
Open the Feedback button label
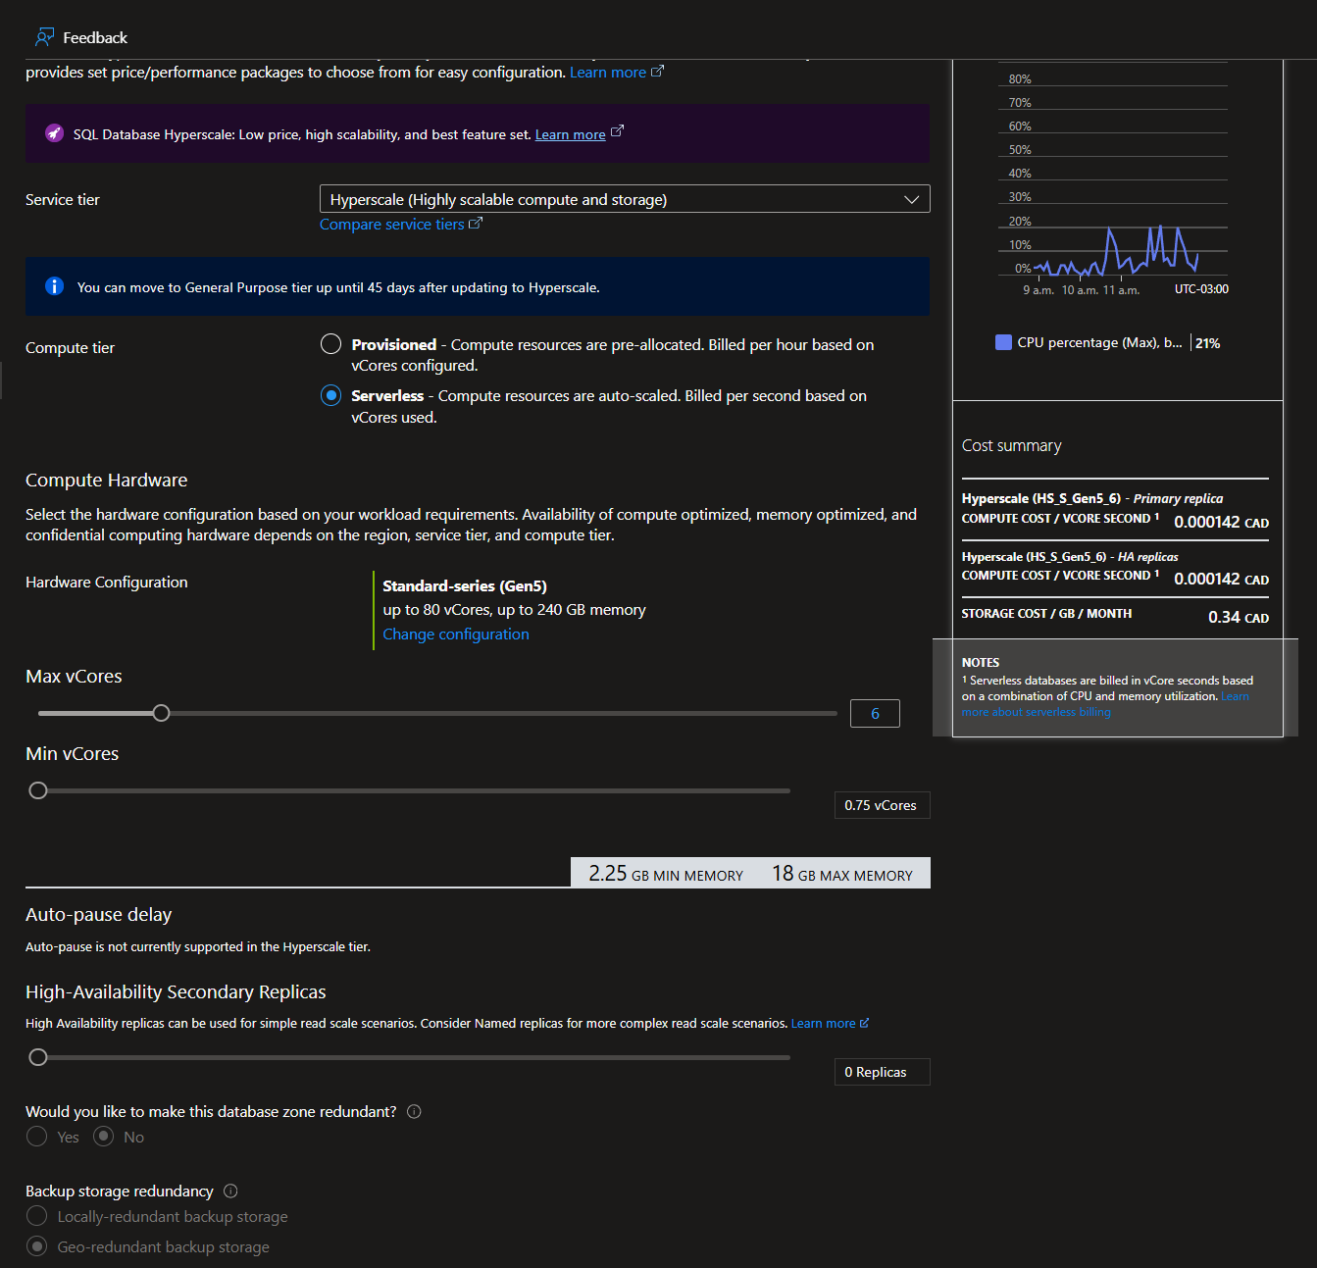pos(95,37)
